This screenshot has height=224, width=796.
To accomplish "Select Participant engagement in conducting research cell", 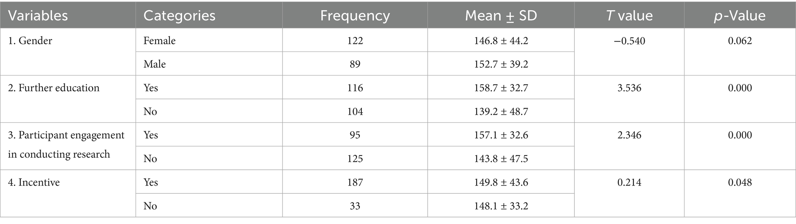I will click(x=66, y=144).
